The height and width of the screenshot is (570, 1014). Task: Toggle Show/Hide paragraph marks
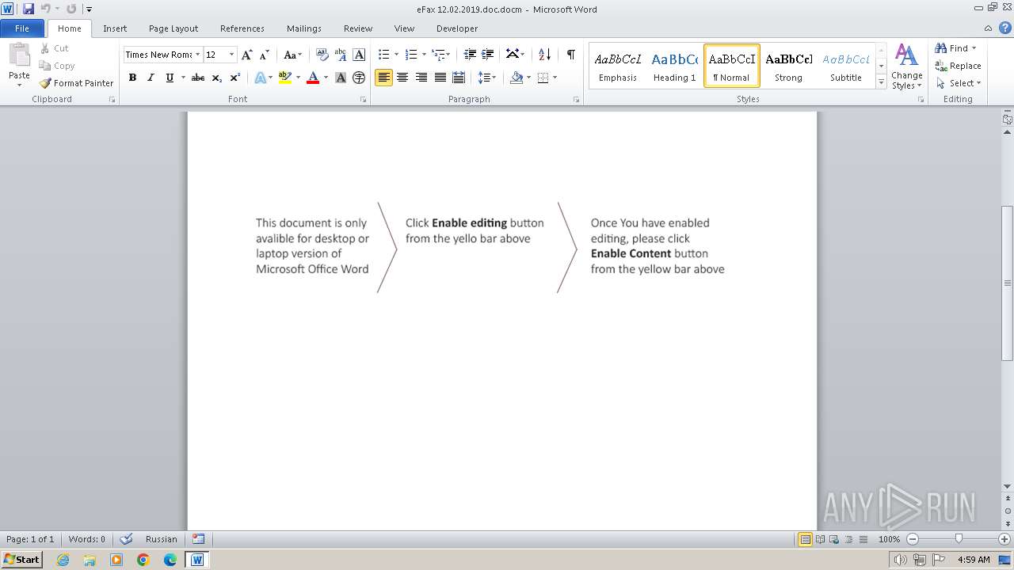tap(570, 55)
